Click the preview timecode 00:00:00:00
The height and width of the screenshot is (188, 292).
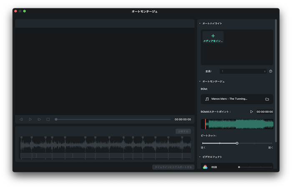point(183,119)
